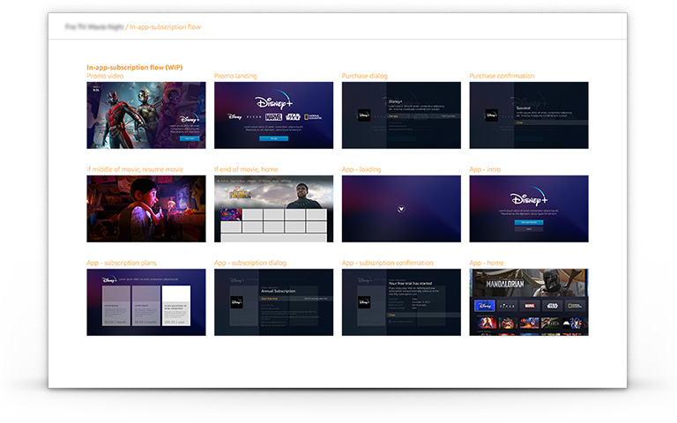Select the Pixar brand tile in App home
The image size is (677, 423).
[x=507, y=306]
